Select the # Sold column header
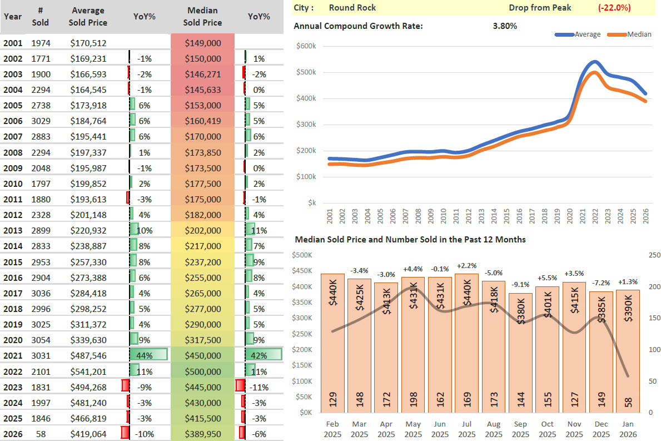The height and width of the screenshot is (441, 661). coord(41,17)
